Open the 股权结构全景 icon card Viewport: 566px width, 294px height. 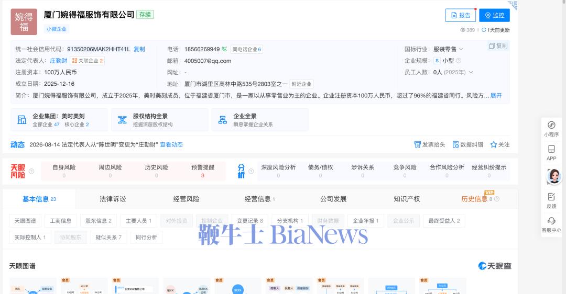122,120
